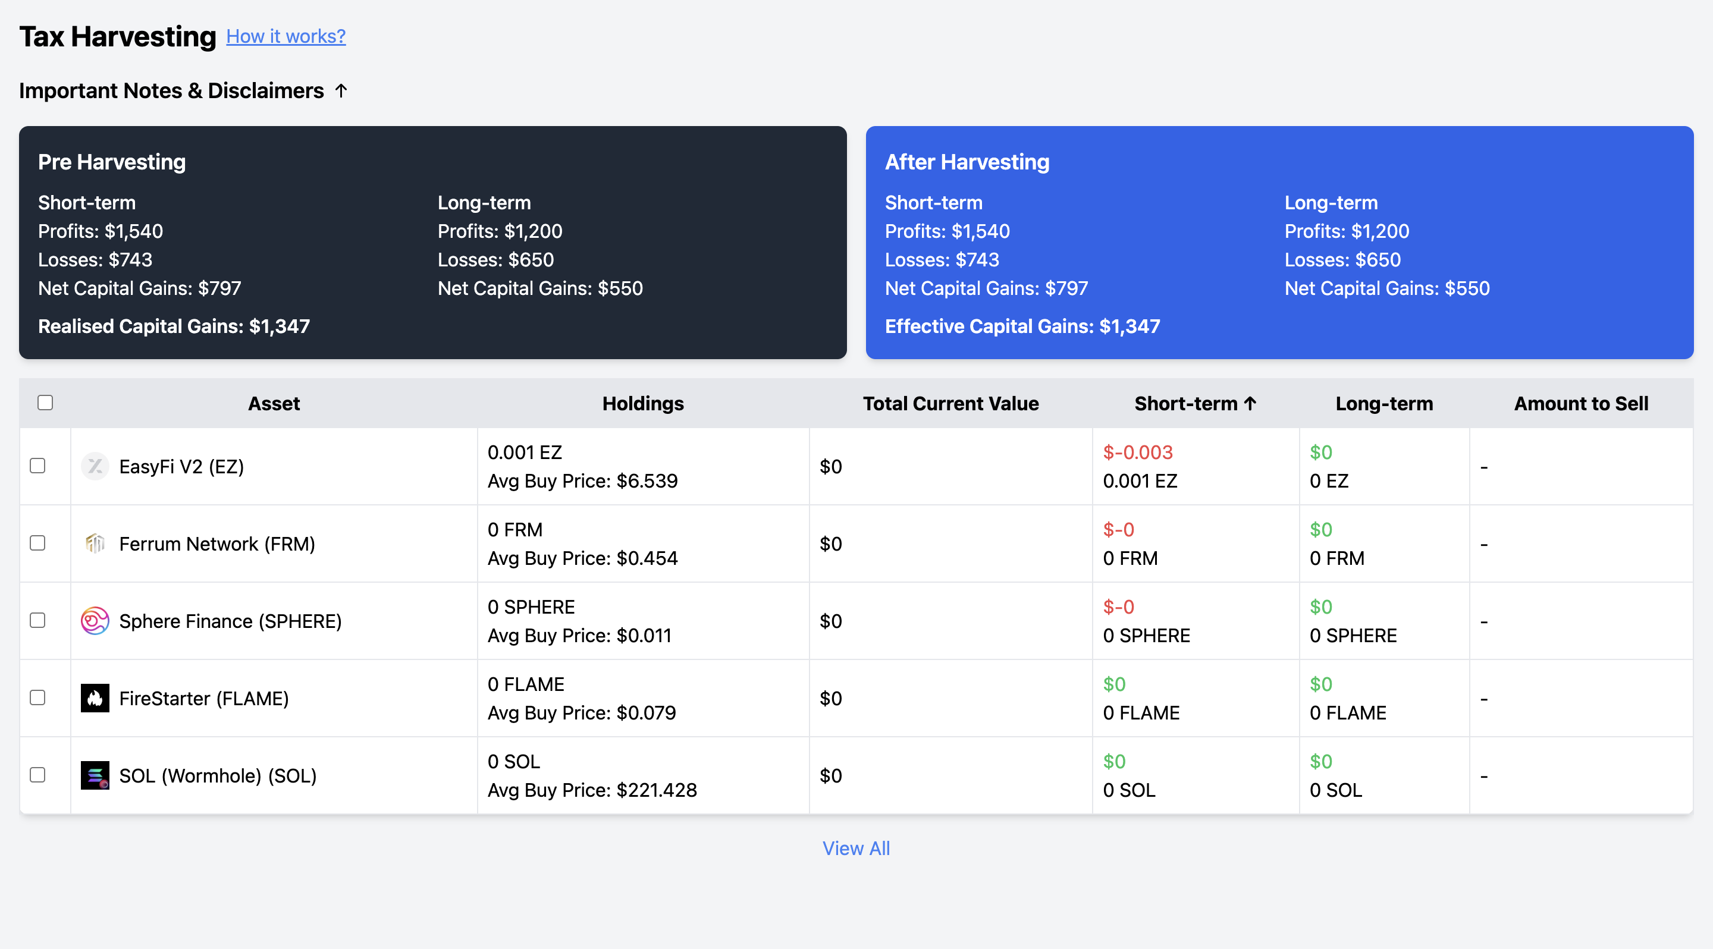Select the EasyFi V2 (EZ) asset name
This screenshot has width=1713, height=949.
[181, 467]
